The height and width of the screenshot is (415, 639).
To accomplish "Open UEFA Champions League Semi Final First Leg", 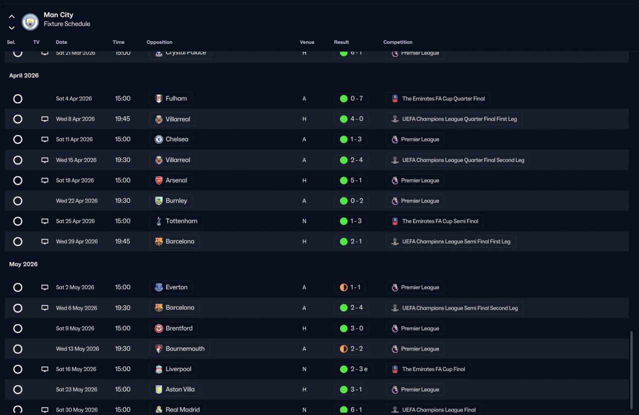I will coord(451,242).
